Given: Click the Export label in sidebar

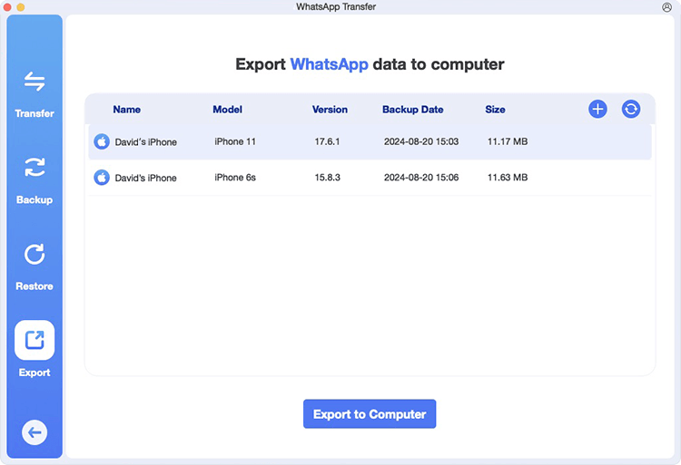Looking at the screenshot, I should pos(35,373).
